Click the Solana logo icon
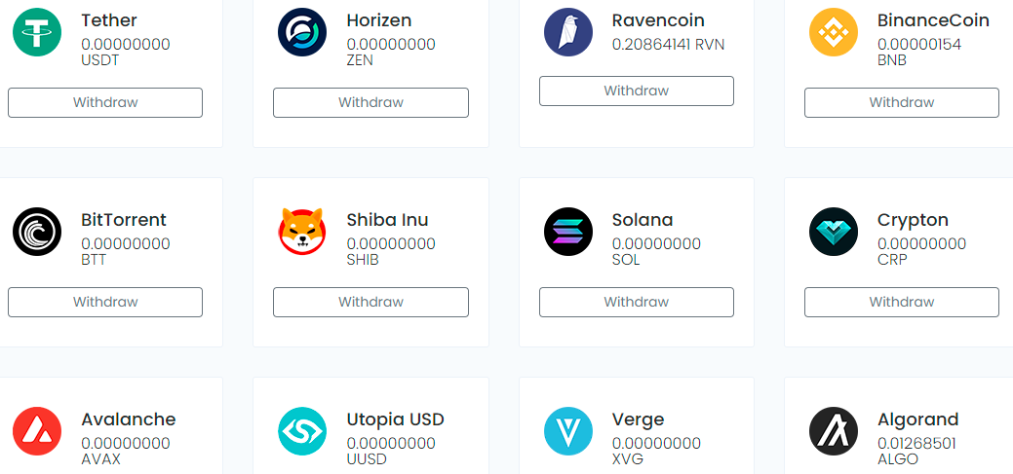The width and height of the screenshot is (1013, 474). click(x=568, y=232)
